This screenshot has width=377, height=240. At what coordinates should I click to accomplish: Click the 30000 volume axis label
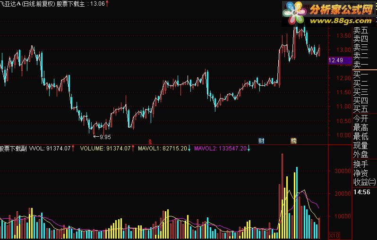[x=343, y=171]
